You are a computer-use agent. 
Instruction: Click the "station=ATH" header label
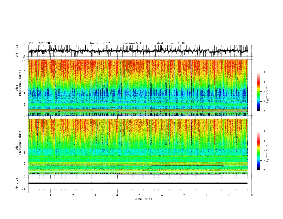pyautogui.click(x=133, y=43)
